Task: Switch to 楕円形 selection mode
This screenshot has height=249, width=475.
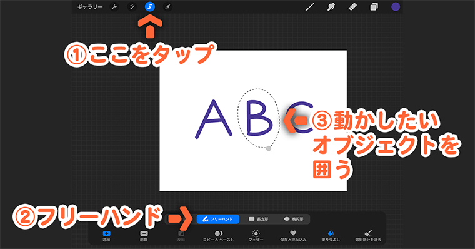Action: pos(294,219)
